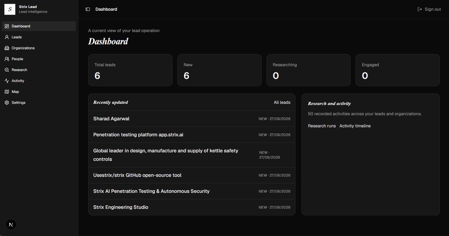
Task: Open the Leads menu item
Action: coord(39,37)
